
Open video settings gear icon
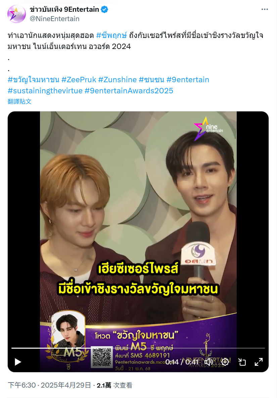[x=225, y=362]
